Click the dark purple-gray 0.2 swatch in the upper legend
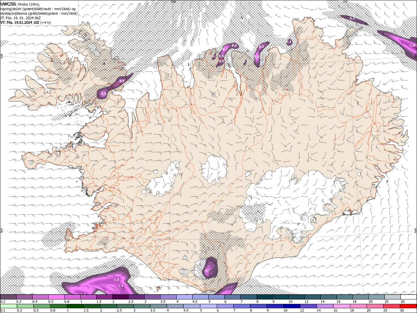The width and height of the screenshot is (417, 313). click(x=8, y=297)
